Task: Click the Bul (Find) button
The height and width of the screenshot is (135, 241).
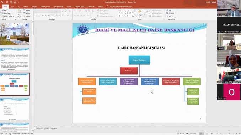Action: click(x=168, y=10)
